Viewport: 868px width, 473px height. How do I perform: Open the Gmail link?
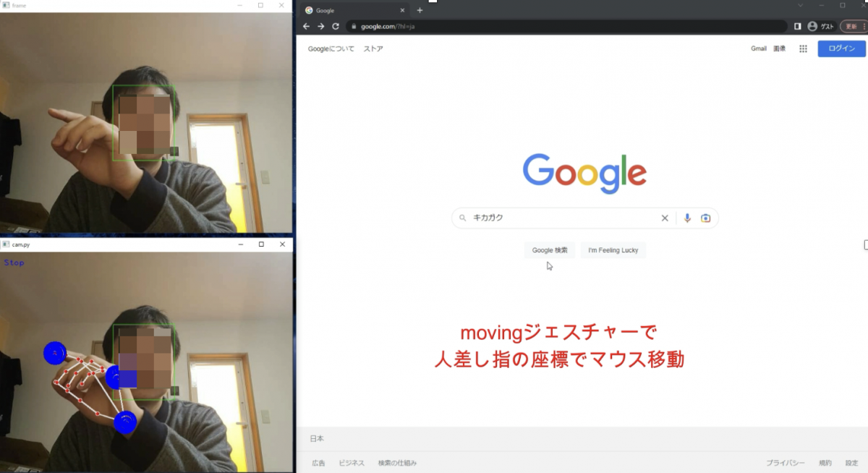coord(758,48)
